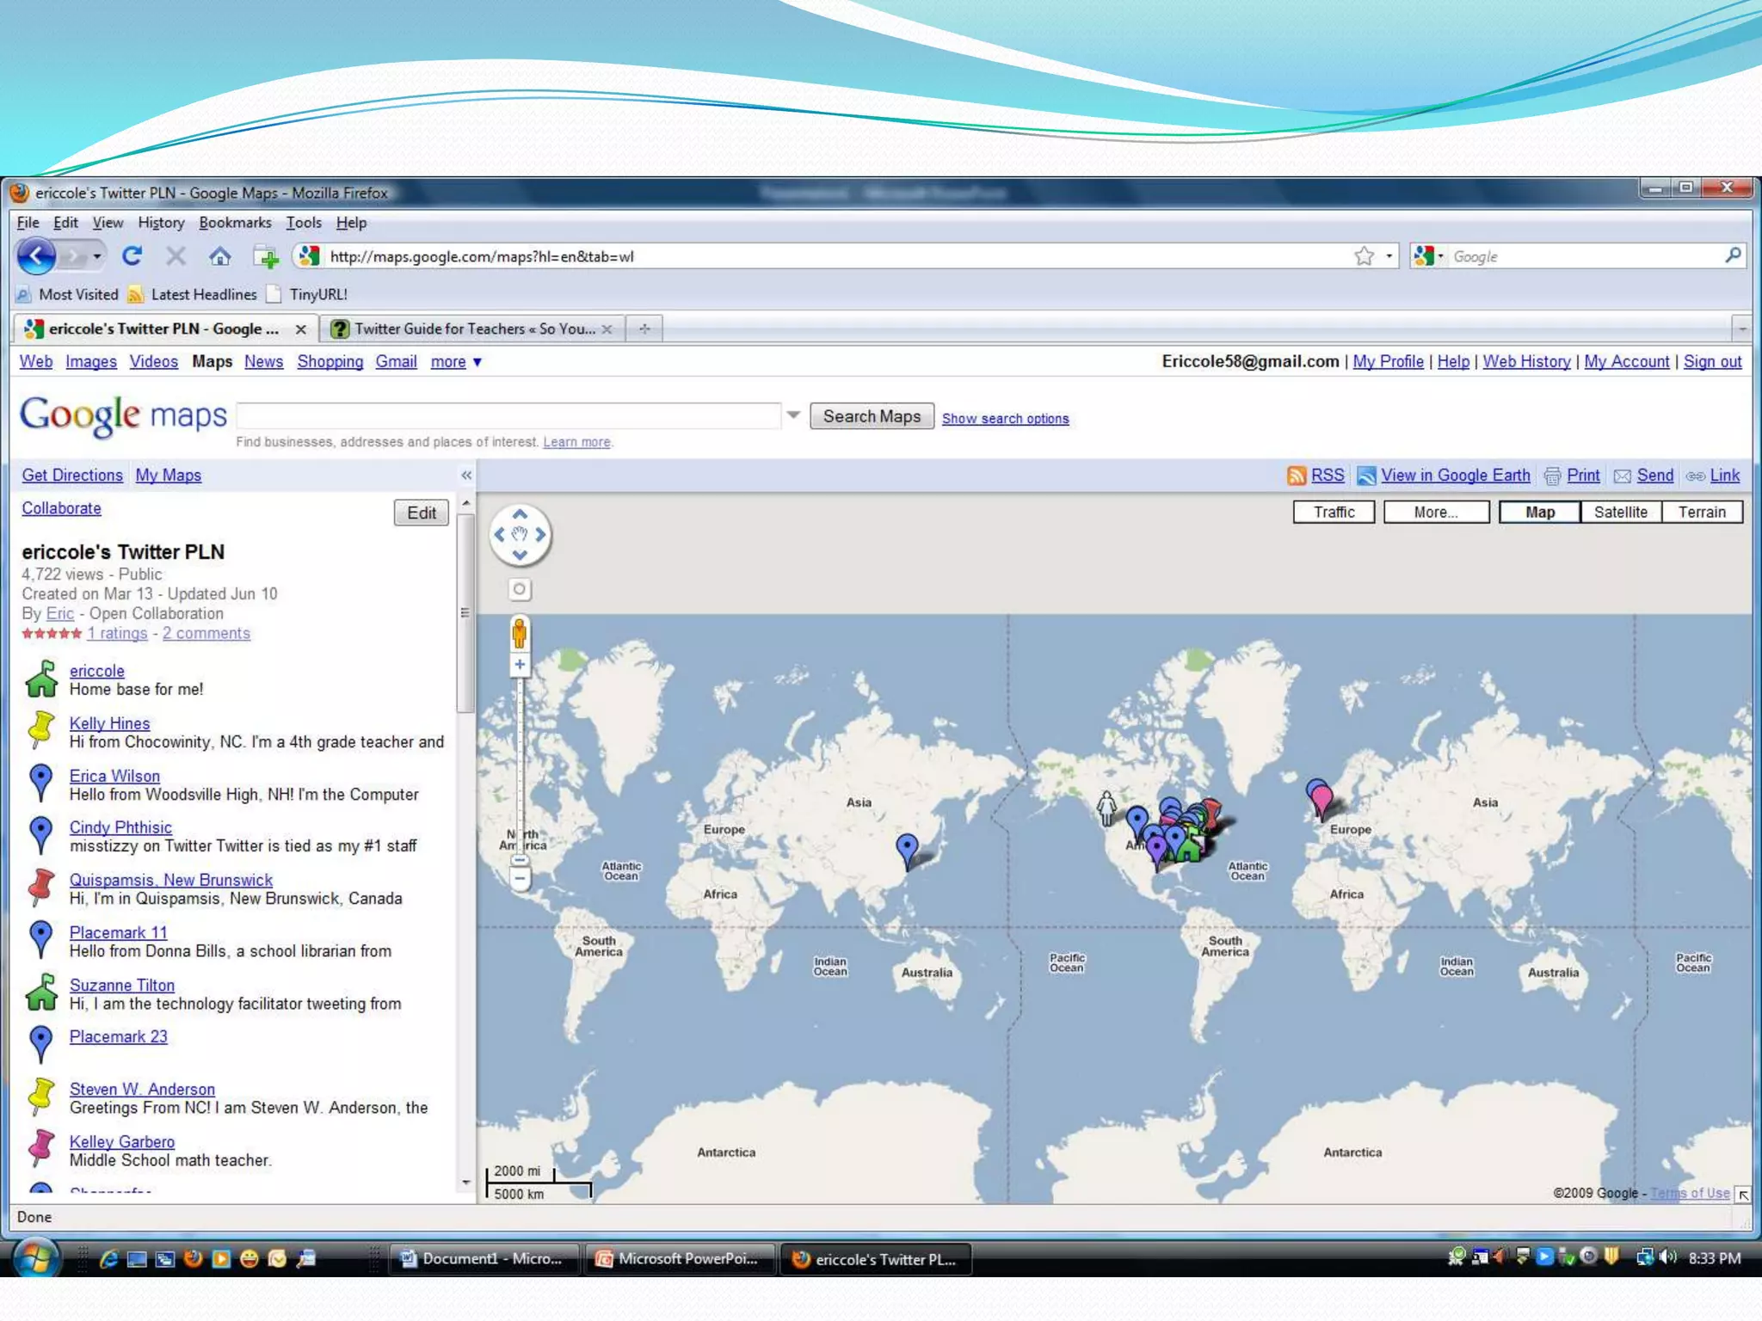Click the Search Maps button
Image resolution: width=1762 pixels, height=1321 pixels.
pyautogui.click(x=872, y=416)
